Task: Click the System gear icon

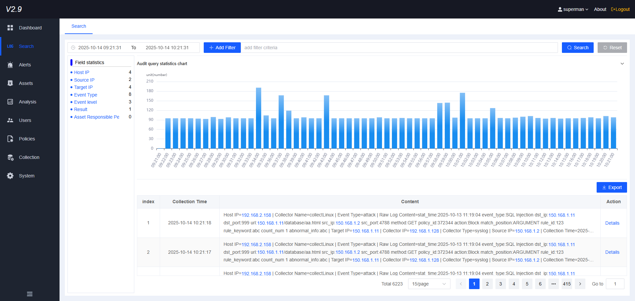Action: click(10, 176)
